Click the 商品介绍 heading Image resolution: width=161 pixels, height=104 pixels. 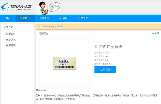(41, 90)
